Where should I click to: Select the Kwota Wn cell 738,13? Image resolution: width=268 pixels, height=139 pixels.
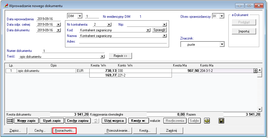pyautogui.click(x=103, y=70)
